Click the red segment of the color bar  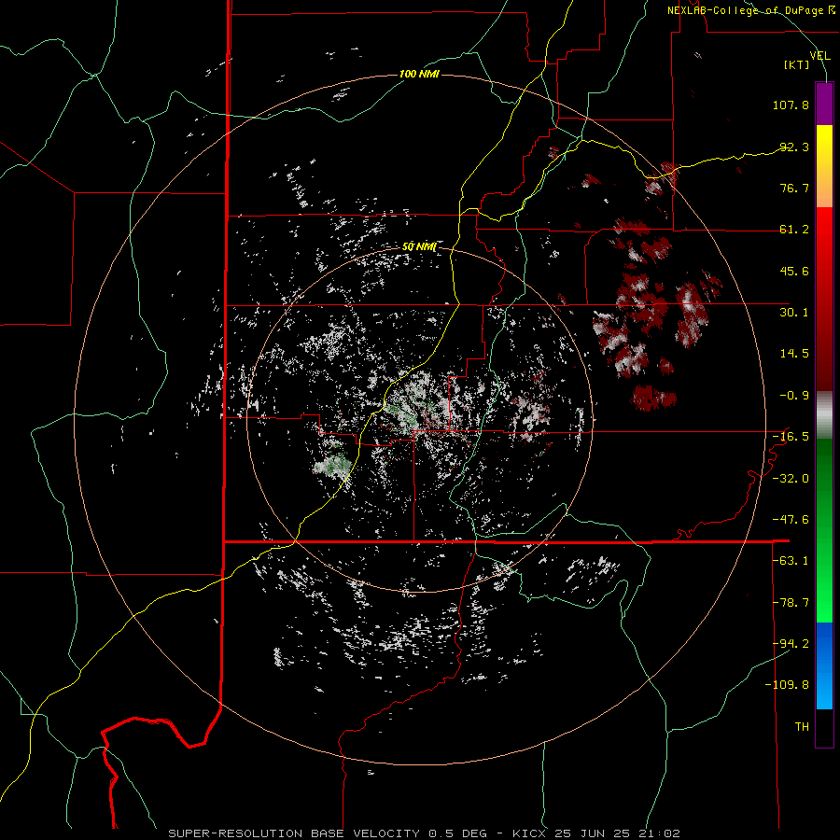point(824,299)
